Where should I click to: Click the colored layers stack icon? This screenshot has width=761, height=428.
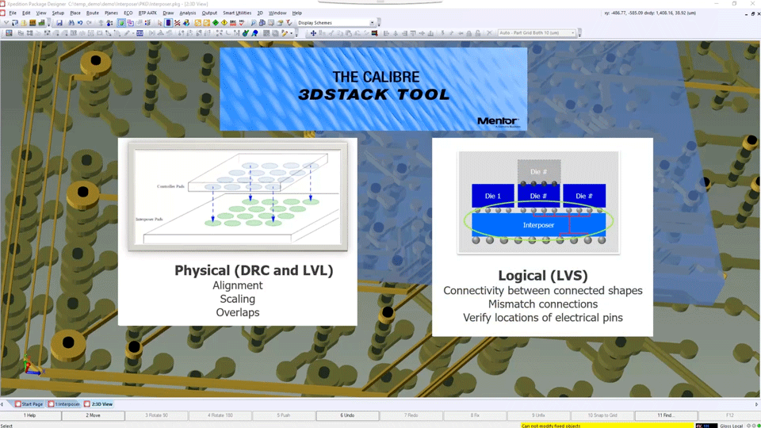375,33
